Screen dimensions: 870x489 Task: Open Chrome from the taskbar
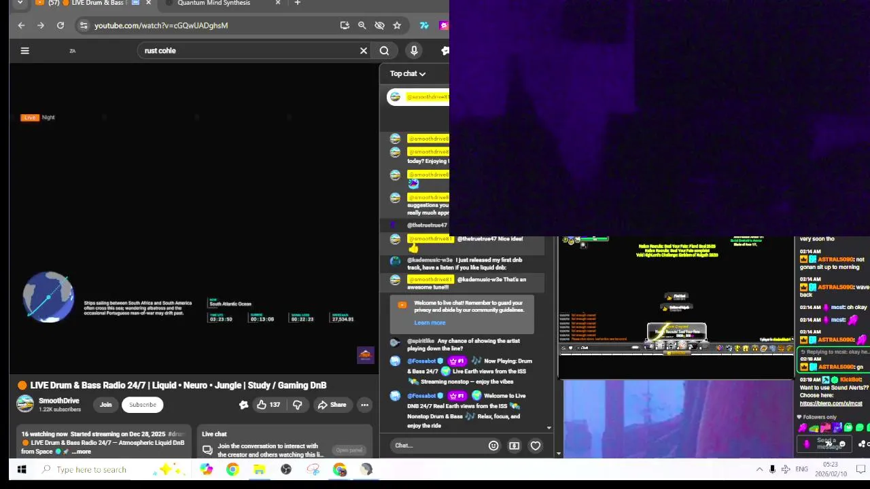(x=232, y=469)
